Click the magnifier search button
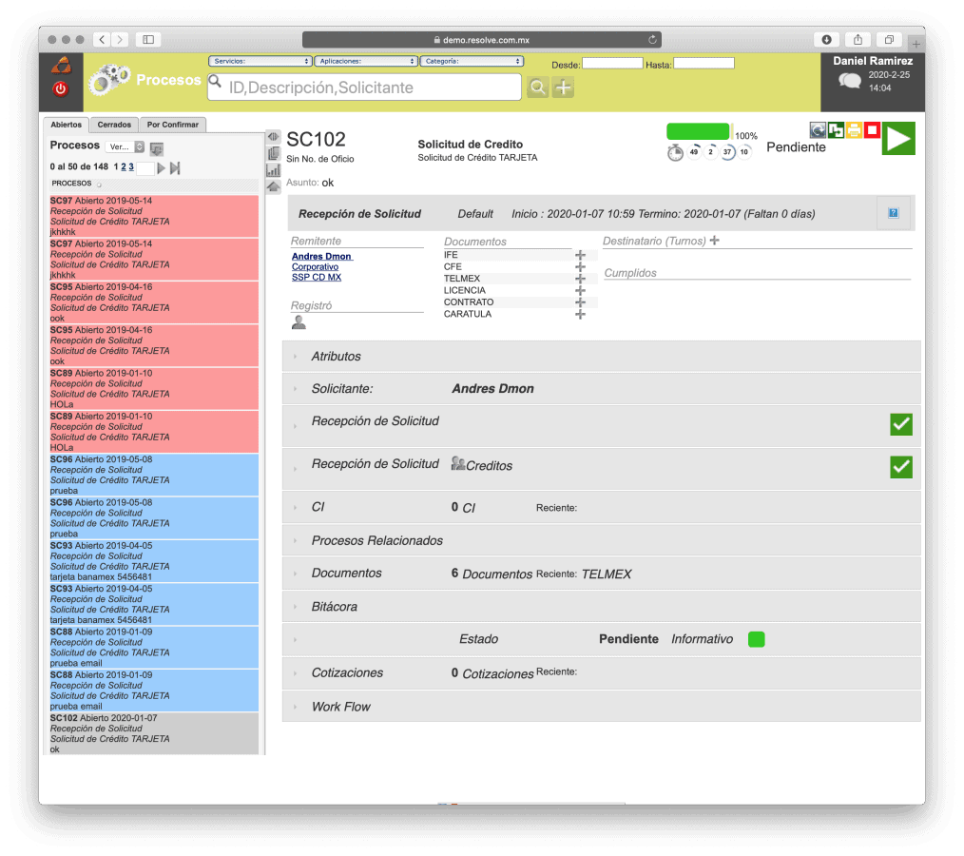964x856 pixels. 538,88
